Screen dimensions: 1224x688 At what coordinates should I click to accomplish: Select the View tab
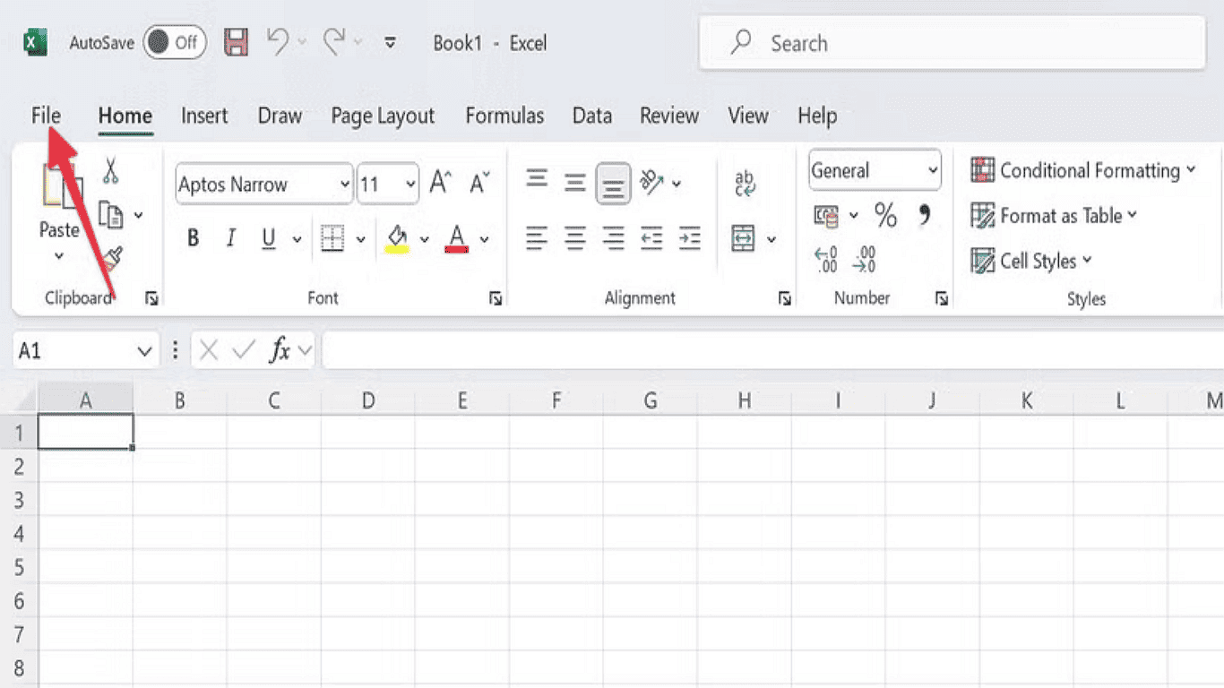(x=748, y=116)
